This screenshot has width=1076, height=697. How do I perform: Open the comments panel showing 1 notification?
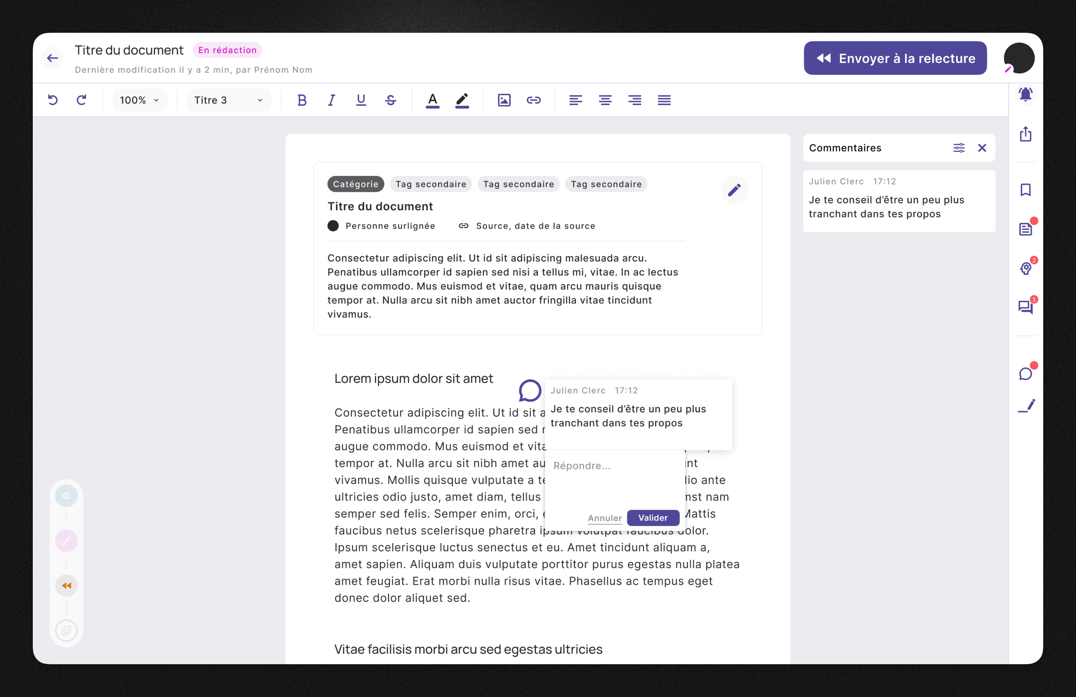point(1025,307)
